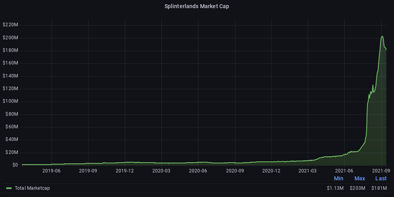Sort legend by the Min column header
This screenshot has height=197, width=394.
pos(339,179)
